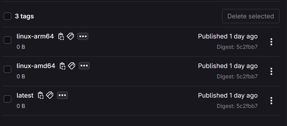Check the linux-amd64 tag checkbox

pyautogui.click(x=7, y=69)
